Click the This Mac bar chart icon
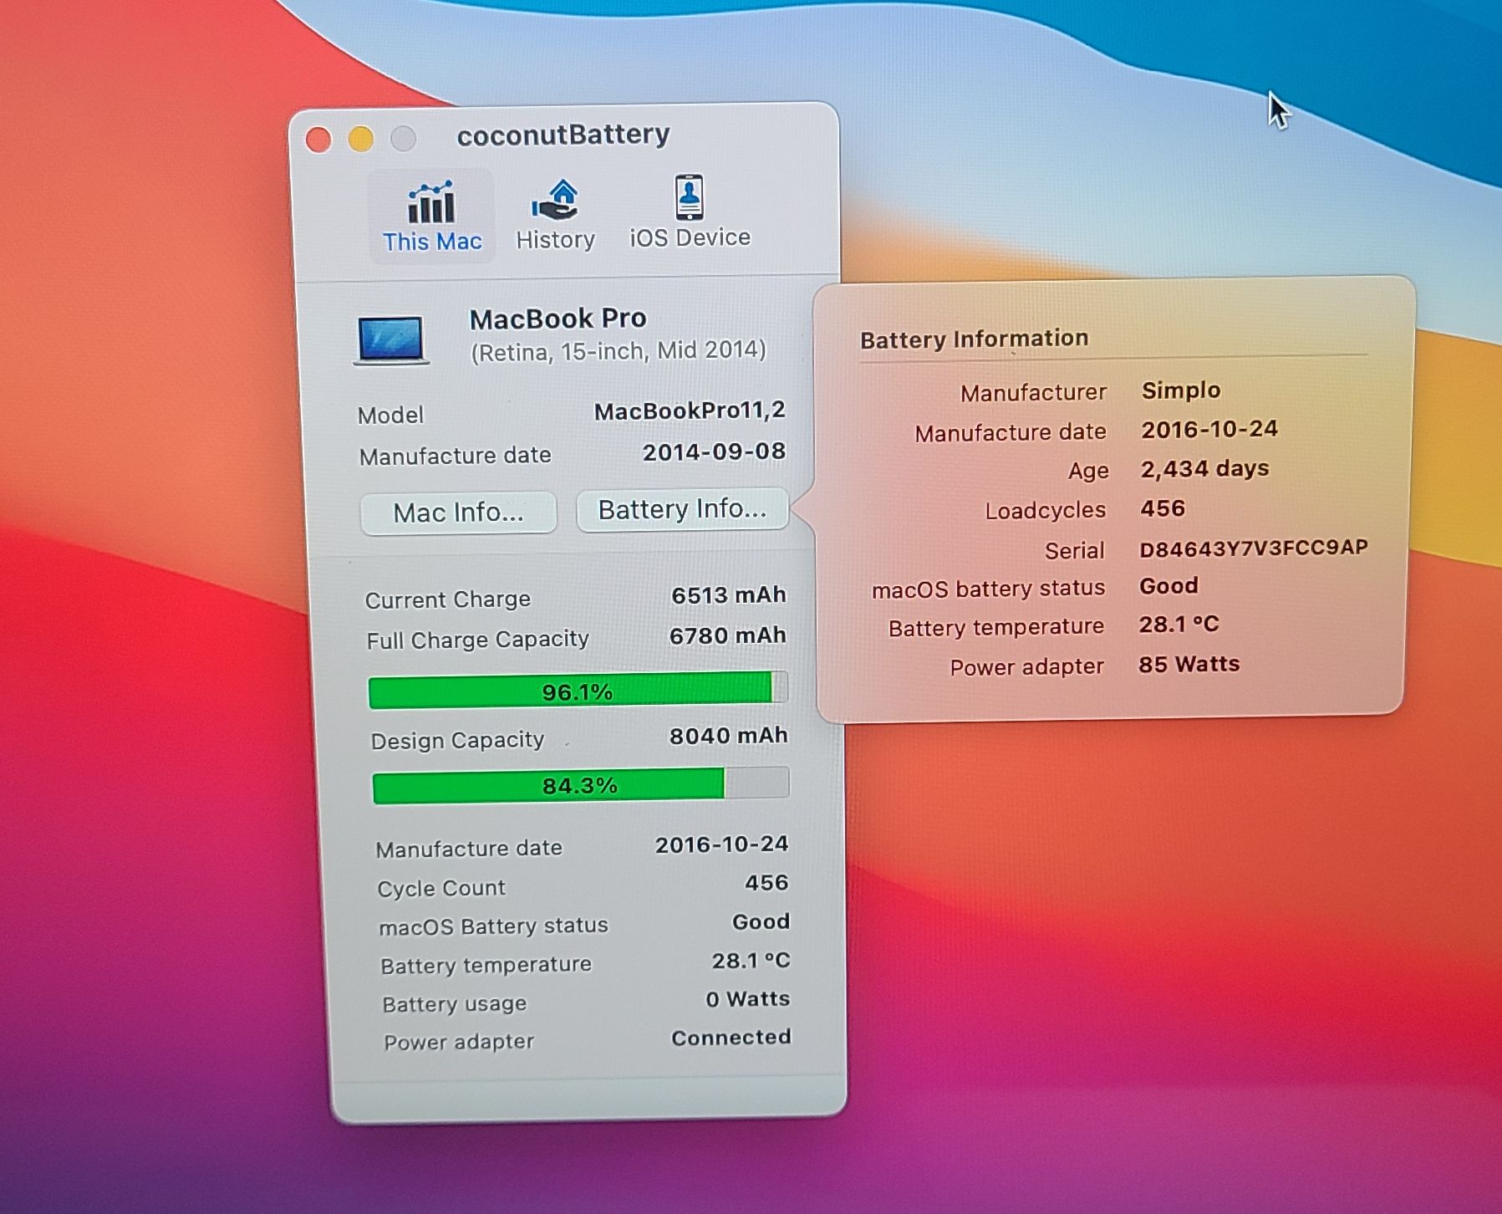 pos(431,203)
